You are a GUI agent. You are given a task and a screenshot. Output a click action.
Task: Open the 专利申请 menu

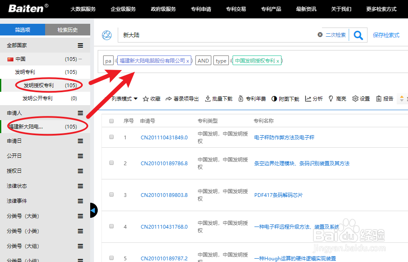pyautogui.click(x=201, y=9)
